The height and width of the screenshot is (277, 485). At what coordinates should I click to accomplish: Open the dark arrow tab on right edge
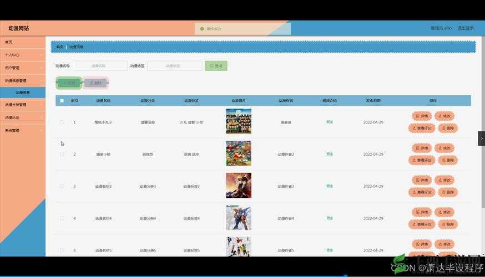(x=481, y=138)
